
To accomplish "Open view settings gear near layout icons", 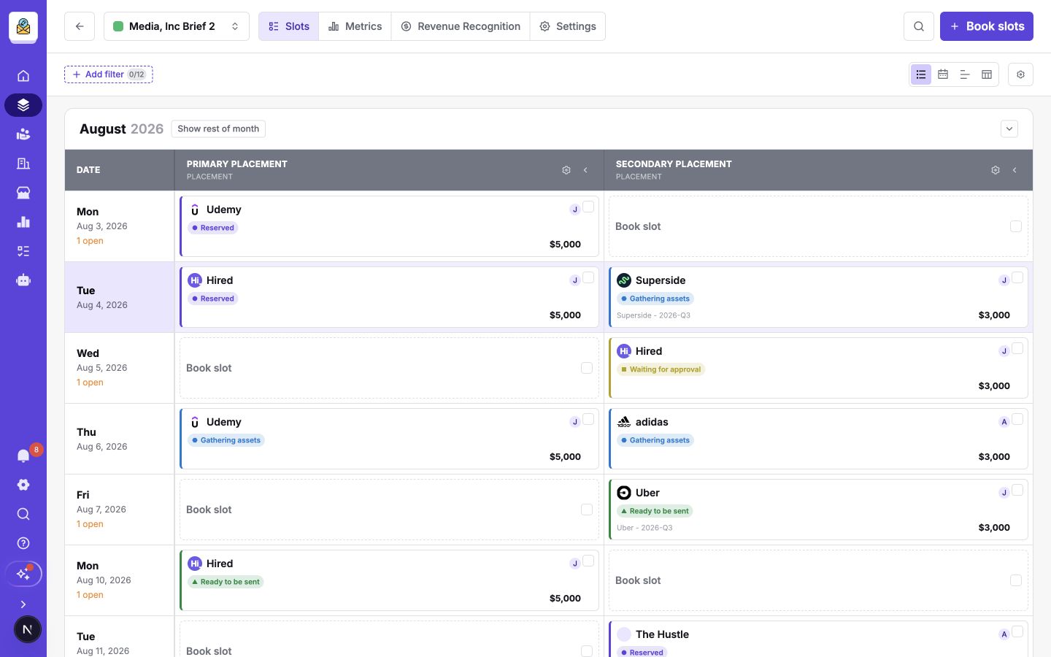I will tap(1020, 74).
